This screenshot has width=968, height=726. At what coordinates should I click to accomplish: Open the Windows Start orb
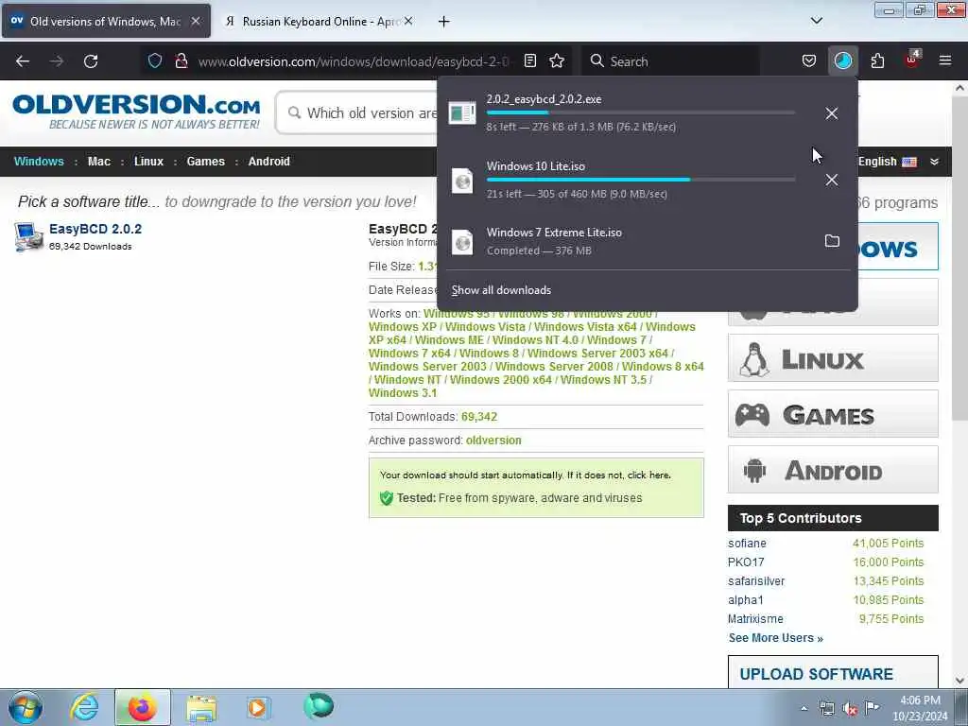pos(25,707)
